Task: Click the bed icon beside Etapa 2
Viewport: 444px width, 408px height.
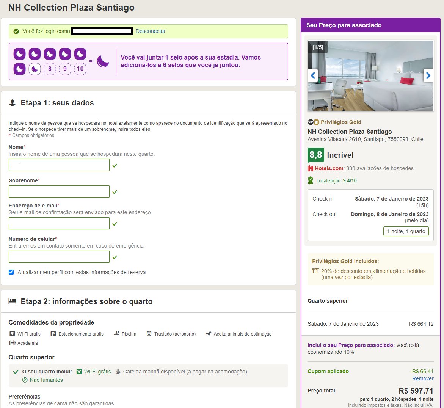Action: 13,301
